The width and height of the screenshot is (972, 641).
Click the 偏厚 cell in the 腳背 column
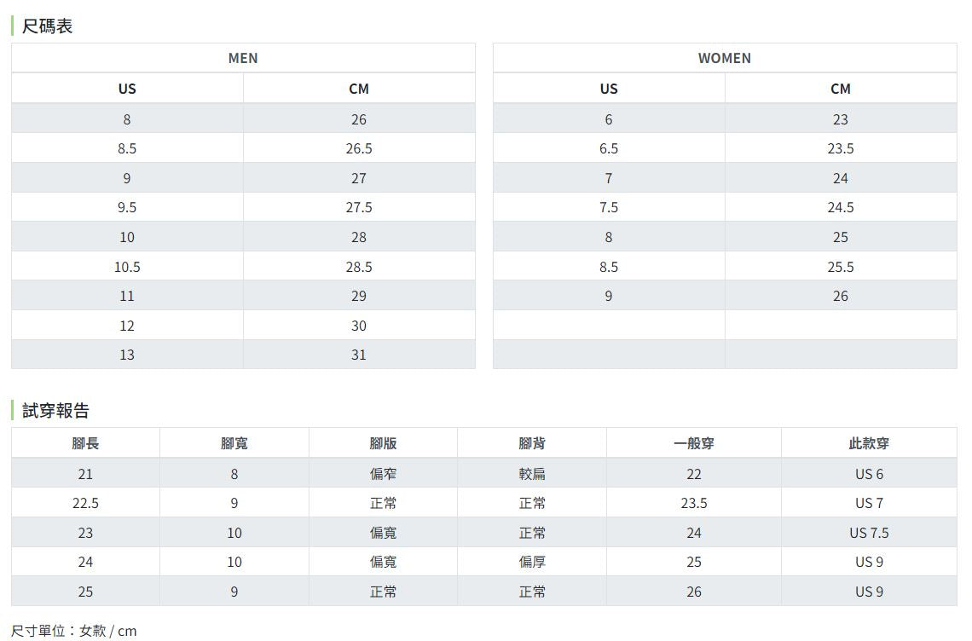pyautogui.click(x=532, y=562)
